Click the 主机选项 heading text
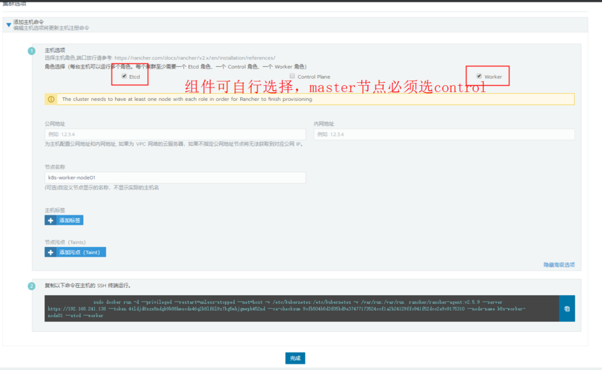This screenshot has width=602, height=370. pyautogui.click(x=55, y=50)
